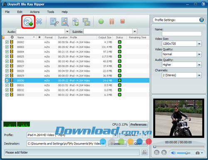This screenshot has height=160, width=208.
Task: Pause conversion with orange bars icon
Action: 112,21
